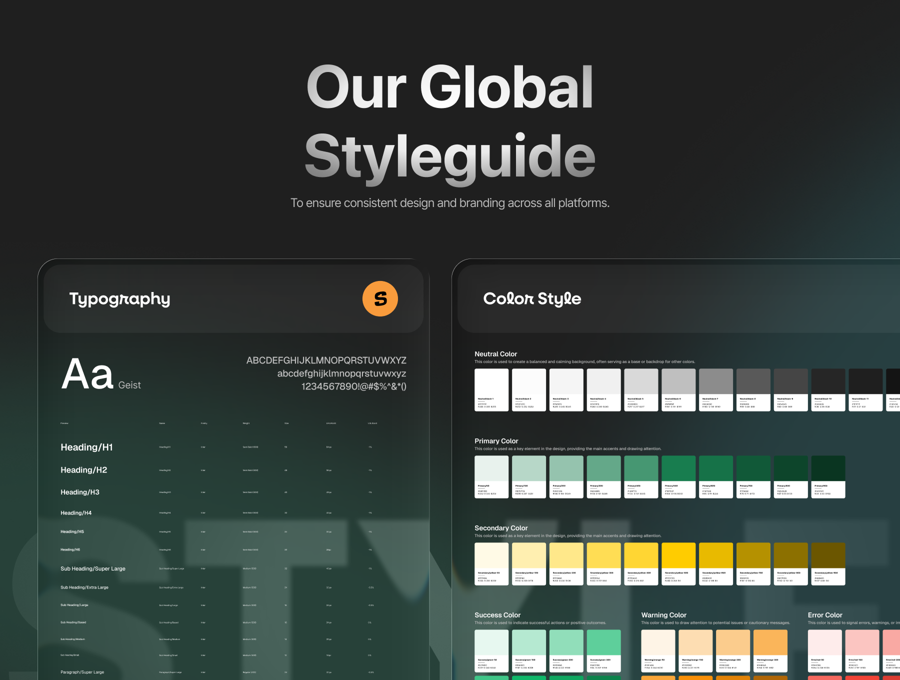Choose the Secondary/yellow-500 swatch
This screenshot has width=900, height=680.
tap(678, 563)
